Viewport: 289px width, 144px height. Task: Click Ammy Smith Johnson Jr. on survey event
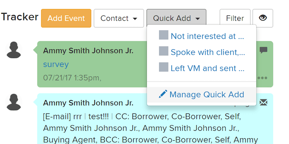(88, 51)
